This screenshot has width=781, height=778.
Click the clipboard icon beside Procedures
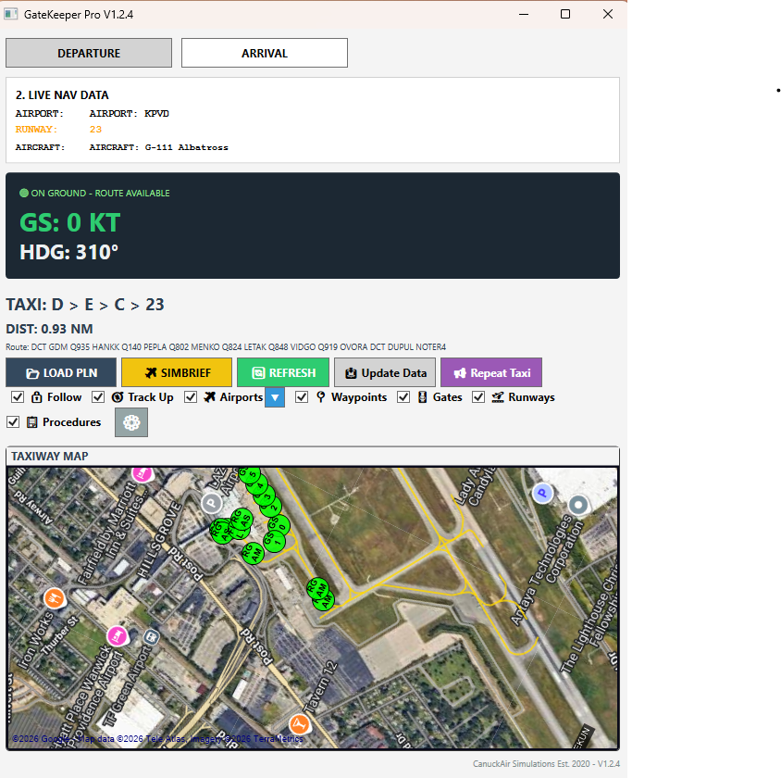click(31, 422)
